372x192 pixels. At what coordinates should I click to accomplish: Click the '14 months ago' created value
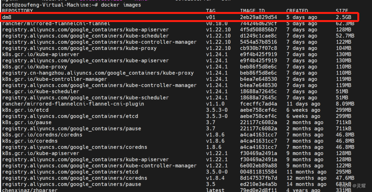[x=306, y=184]
